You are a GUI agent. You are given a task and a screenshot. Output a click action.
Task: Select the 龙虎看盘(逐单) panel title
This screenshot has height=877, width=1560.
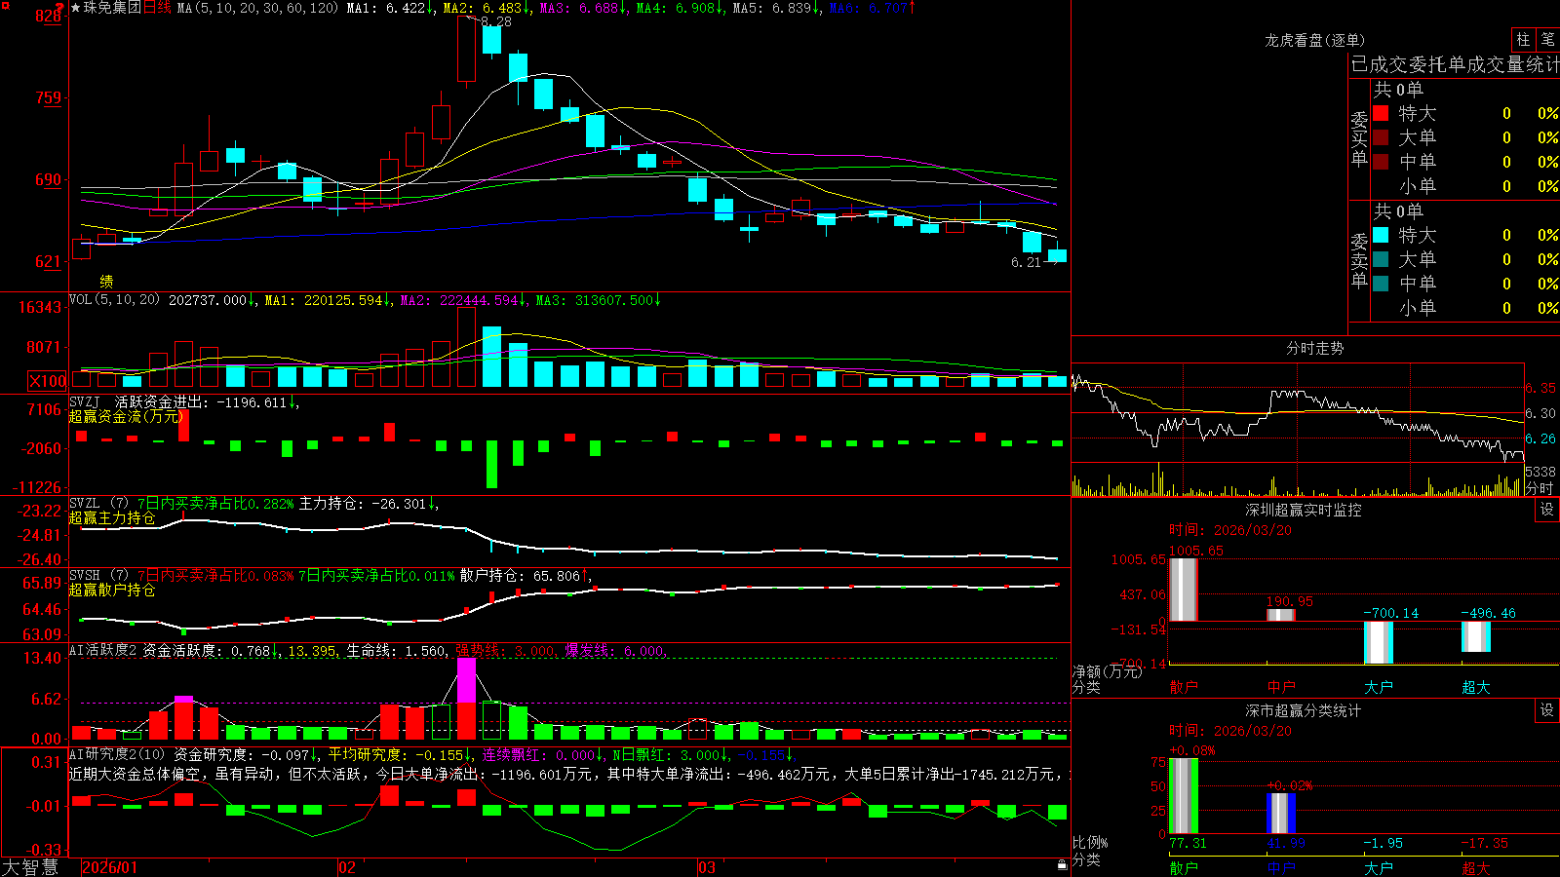[1315, 40]
